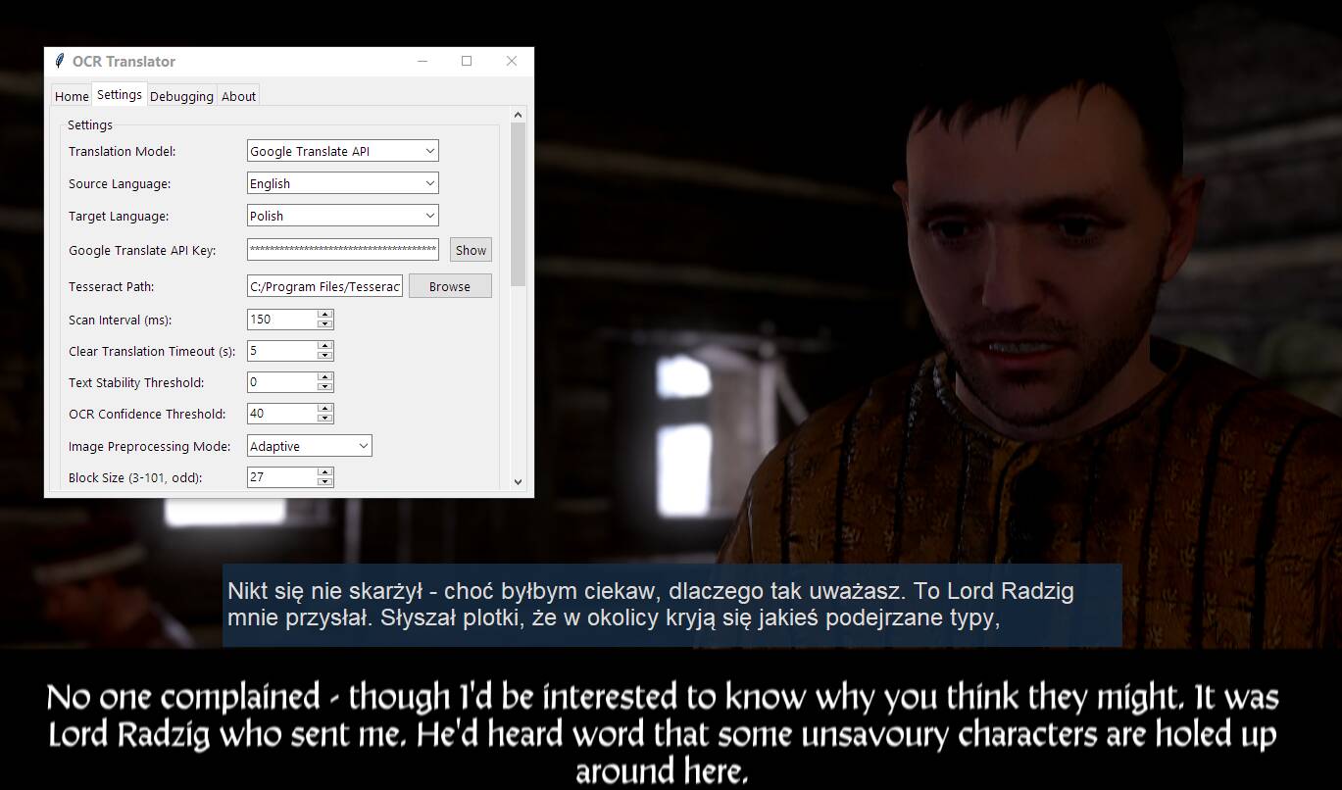The width and height of the screenshot is (1342, 790).
Task: Click the Google Translate API Key field
Action: [342, 250]
